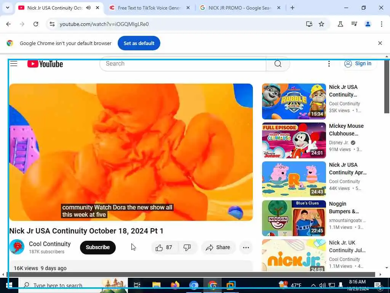390x293 pixels.
Task: Dismiss the default browser notification bar
Action: (380, 43)
